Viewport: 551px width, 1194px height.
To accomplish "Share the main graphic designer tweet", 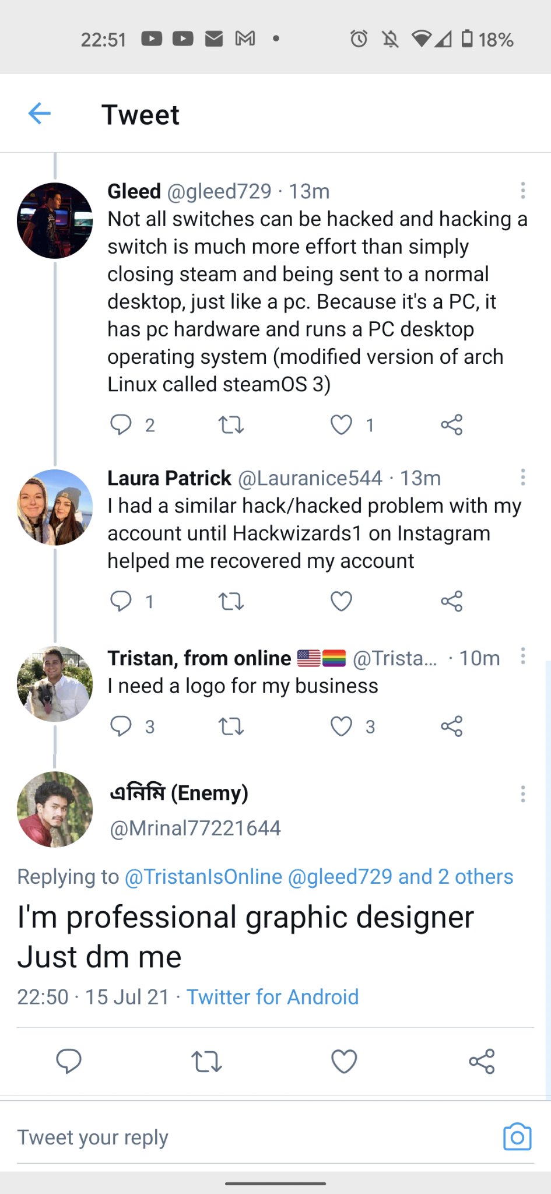I will 482,1062.
